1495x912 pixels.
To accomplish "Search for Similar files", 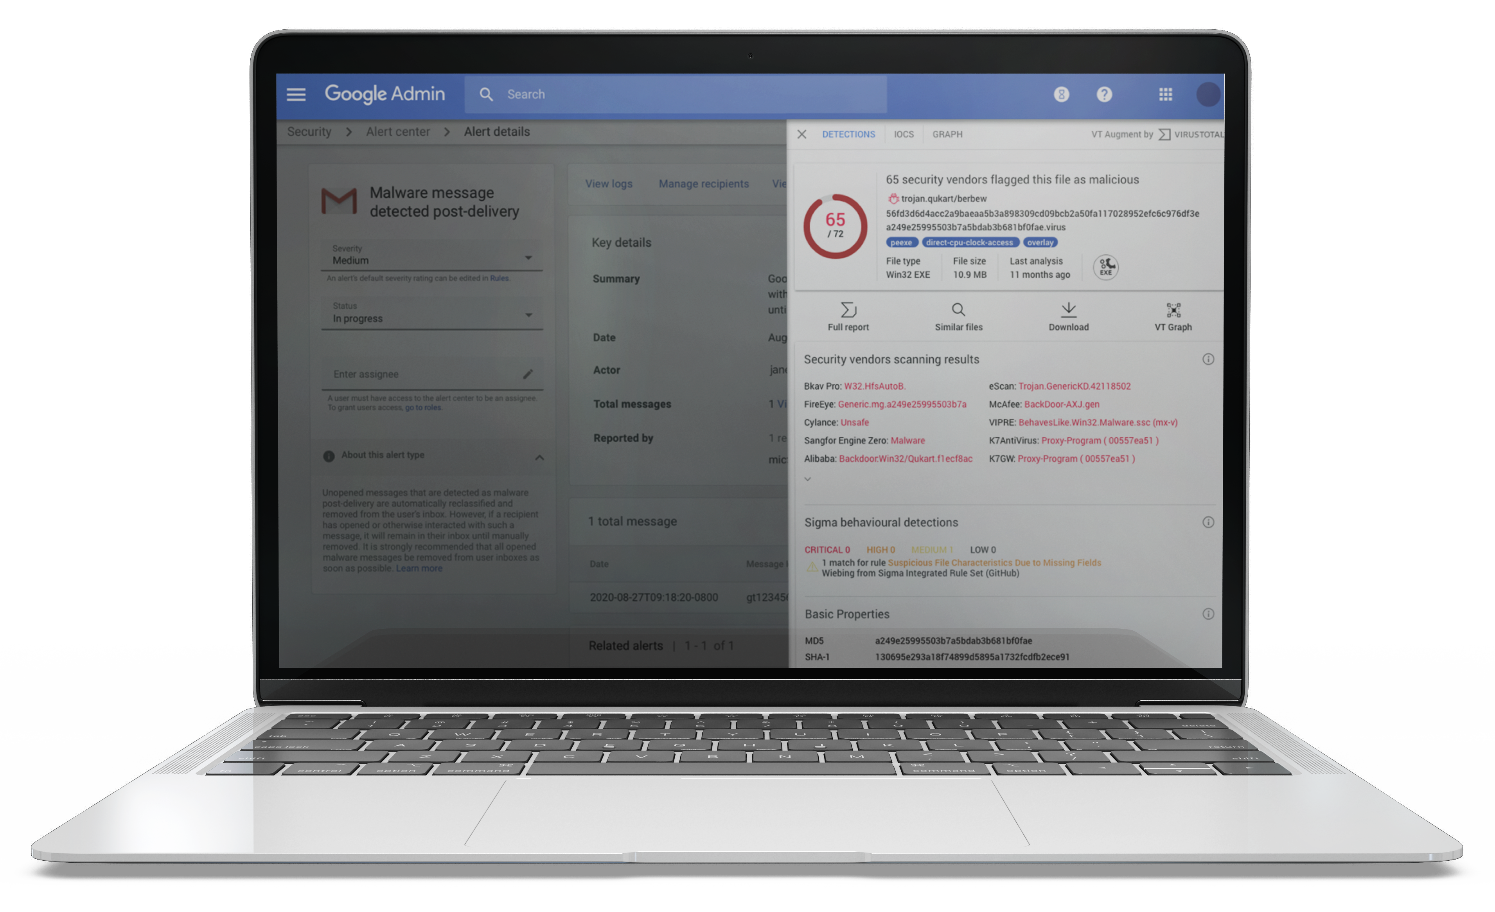I will click(x=959, y=317).
